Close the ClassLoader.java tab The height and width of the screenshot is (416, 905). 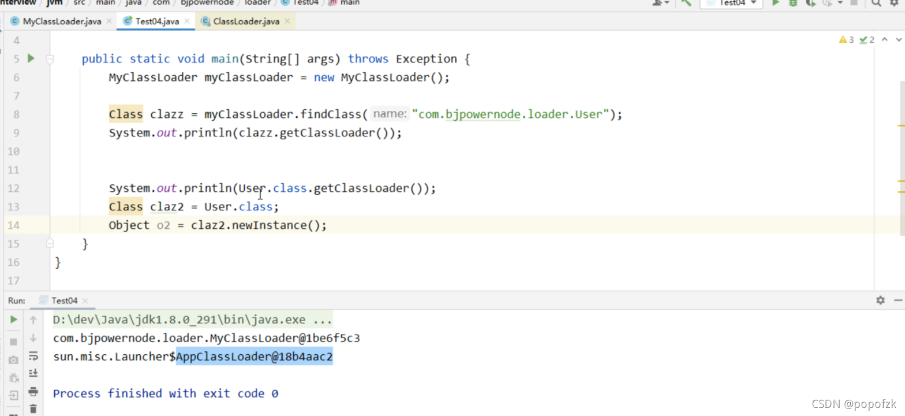(x=287, y=21)
